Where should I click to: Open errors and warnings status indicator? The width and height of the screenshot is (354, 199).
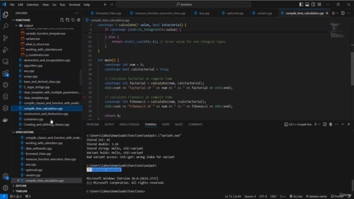15,196
